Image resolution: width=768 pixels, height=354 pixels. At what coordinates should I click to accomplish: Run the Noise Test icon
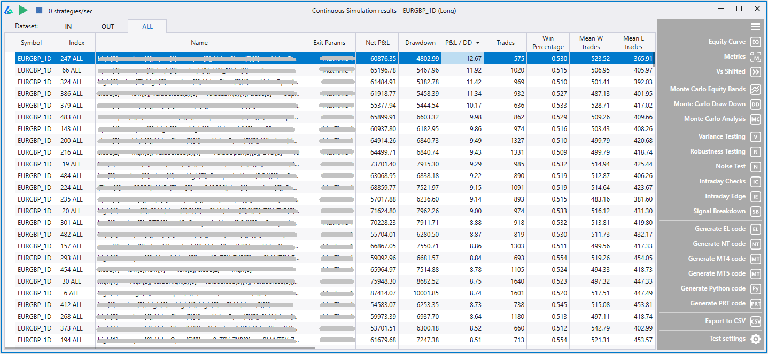[755, 166]
